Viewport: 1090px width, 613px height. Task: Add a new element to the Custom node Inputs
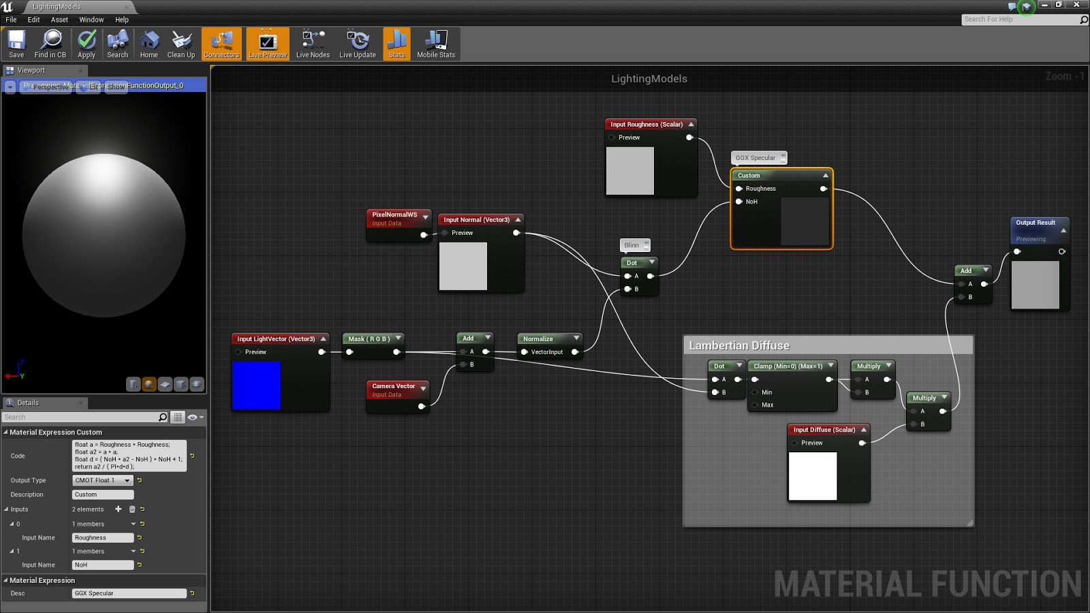[x=118, y=509]
